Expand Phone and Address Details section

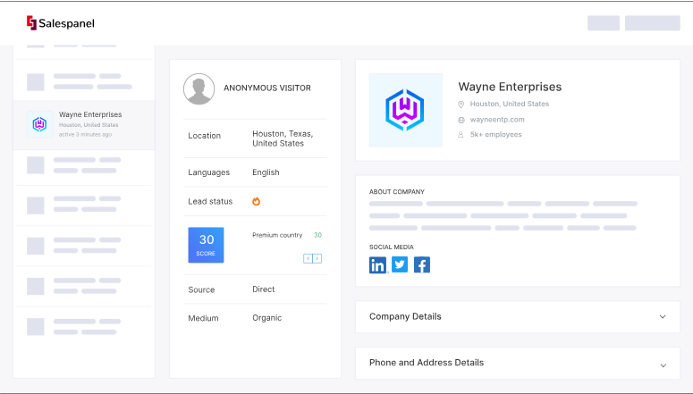click(518, 363)
